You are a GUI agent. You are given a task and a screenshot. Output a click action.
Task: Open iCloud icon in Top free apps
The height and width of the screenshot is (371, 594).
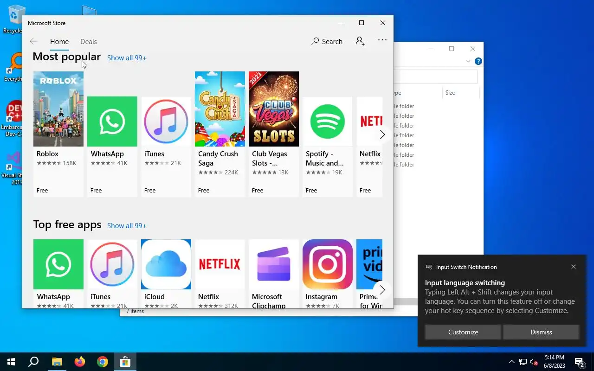pyautogui.click(x=166, y=264)
